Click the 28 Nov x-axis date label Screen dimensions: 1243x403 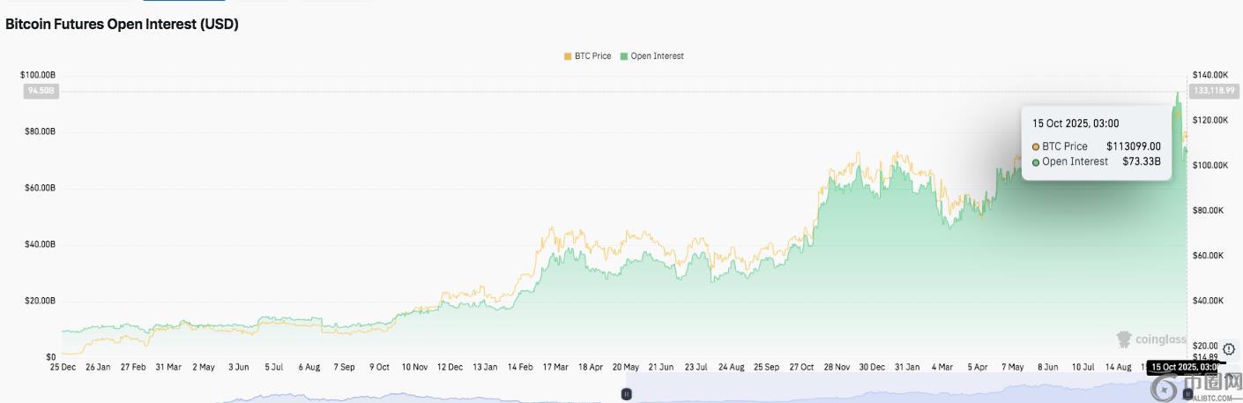(x=835, y=366)
